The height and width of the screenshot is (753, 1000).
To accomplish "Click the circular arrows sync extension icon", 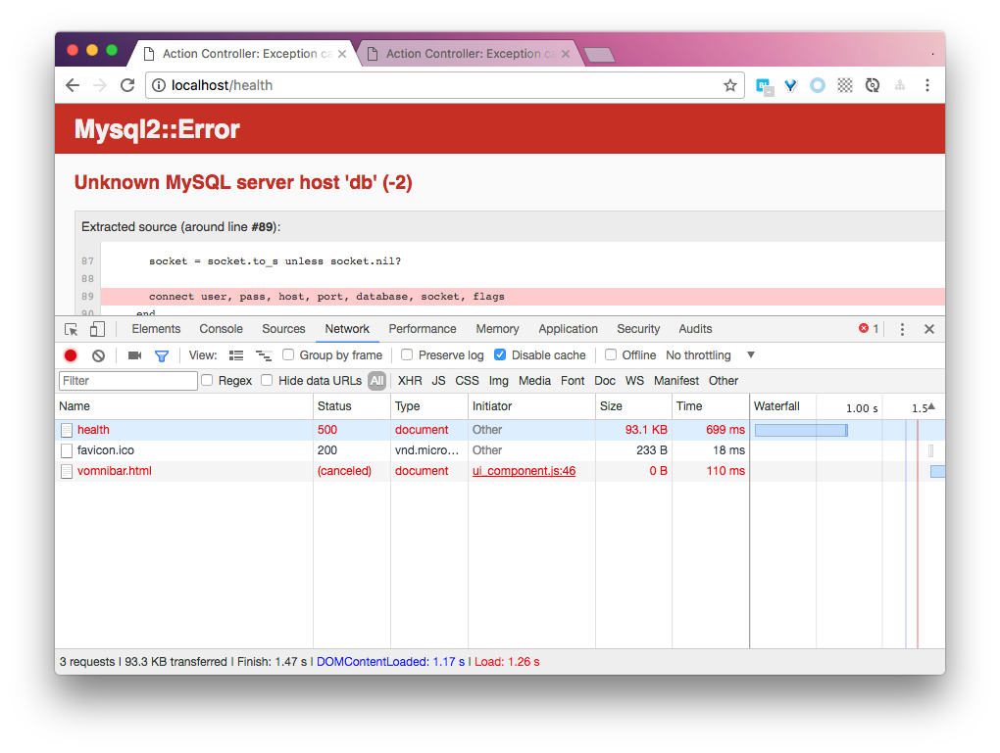I will pos(873,85).
